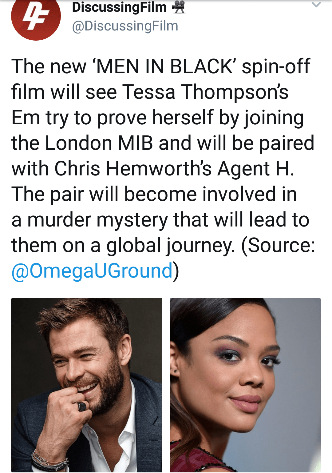Follow the @OmegaUGround mention link
332x473 pixels.
click(x=92, y=271)
